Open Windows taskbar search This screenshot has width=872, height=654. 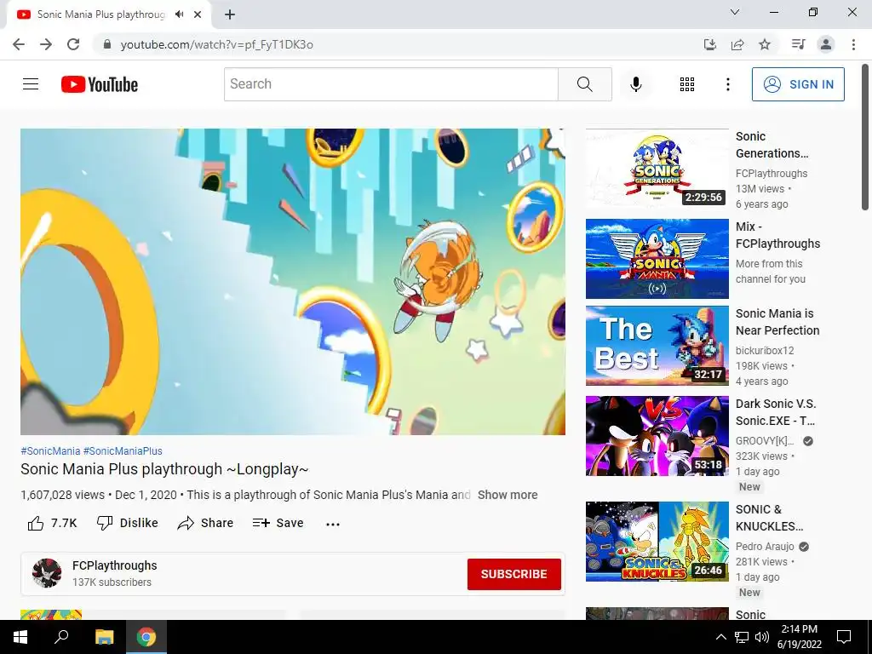click(61, 637)
